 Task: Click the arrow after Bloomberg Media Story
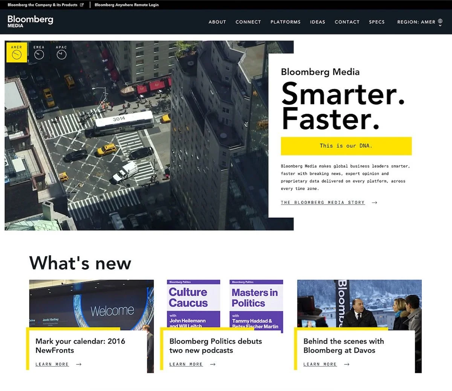pos(374,202)
